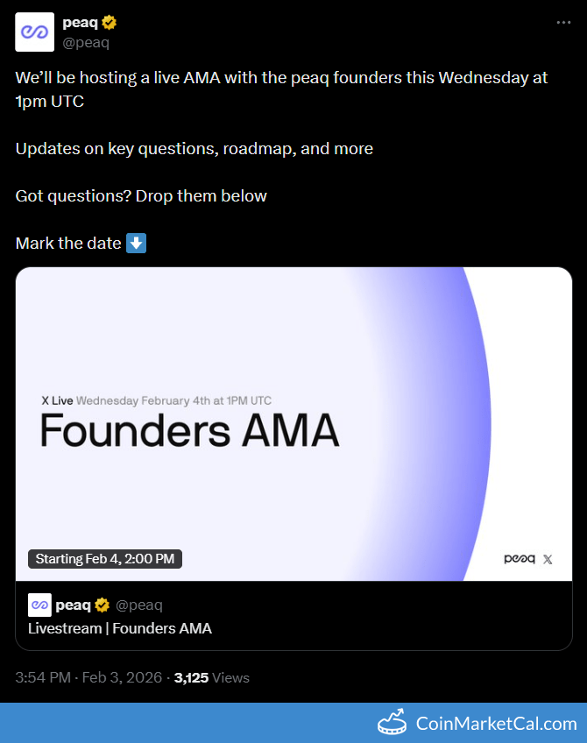Click the large Founders AMA heading
The image size is (587, 743).
pyautogui.click(x=190, y=430)
